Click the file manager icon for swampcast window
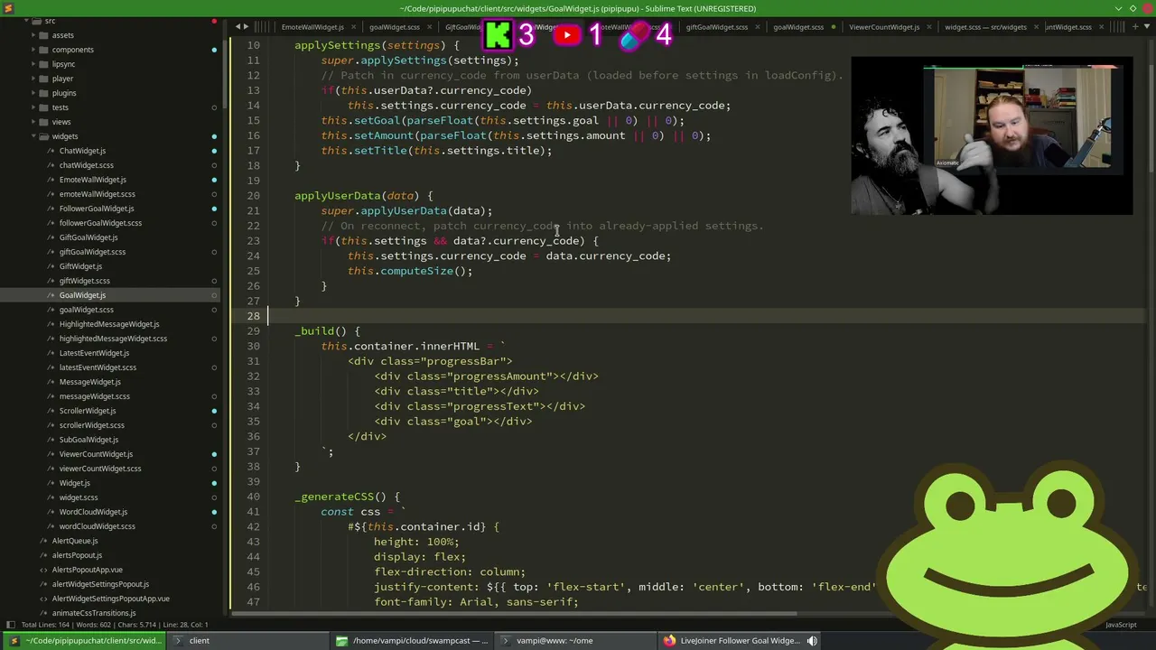Image resolution: width=1156 pixels, height=650 pixels. point(341,641)
